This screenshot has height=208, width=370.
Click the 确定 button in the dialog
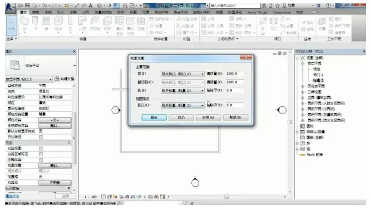pos(154,117)
